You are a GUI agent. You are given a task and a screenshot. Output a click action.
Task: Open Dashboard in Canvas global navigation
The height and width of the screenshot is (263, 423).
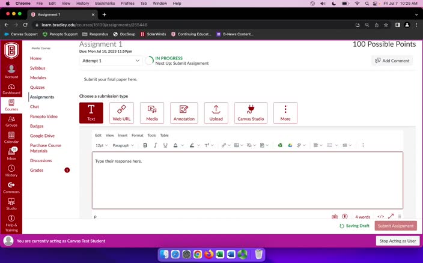(11, 89)
